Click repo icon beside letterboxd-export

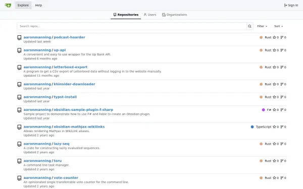pos(19,68)
